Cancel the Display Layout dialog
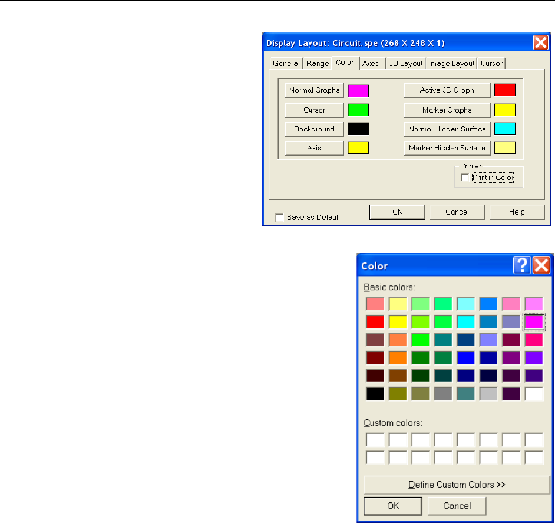This screenshot has height=523, width=555. pos(457,212)
